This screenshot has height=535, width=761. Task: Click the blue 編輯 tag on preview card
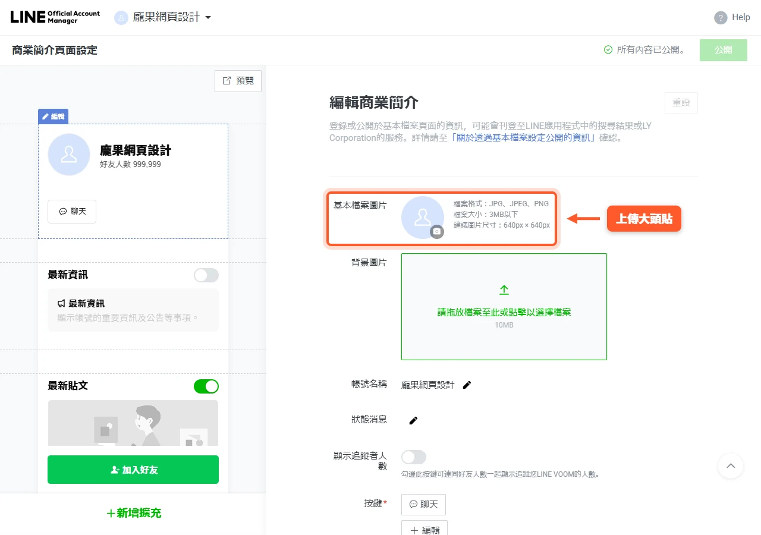coord(53,117)
